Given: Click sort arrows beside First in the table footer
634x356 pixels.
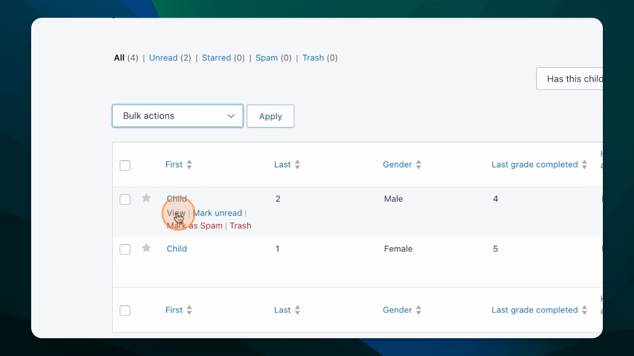Looking at the screenshot, I should tap(189, 310).
